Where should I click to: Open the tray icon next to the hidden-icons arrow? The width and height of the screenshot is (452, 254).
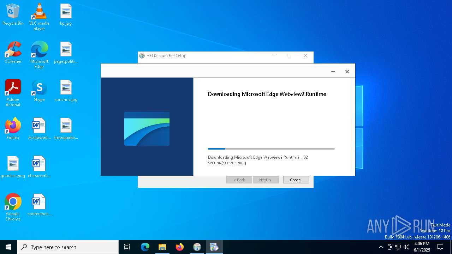click(x=389, y=247)
